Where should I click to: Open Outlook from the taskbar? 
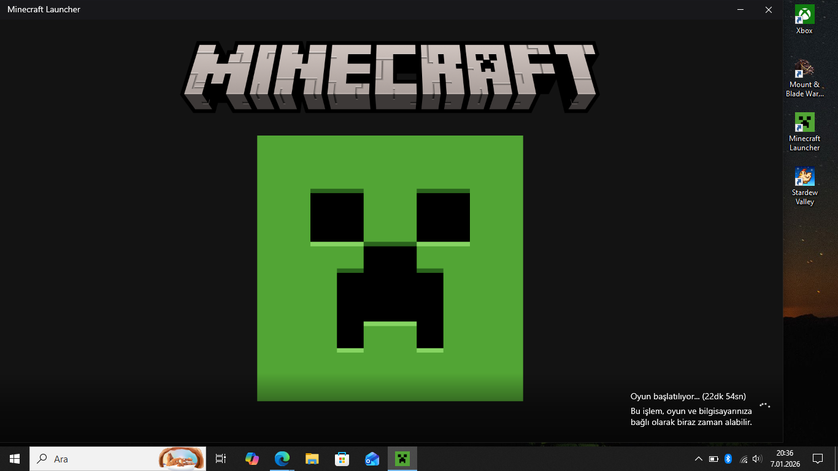[x=372, y=459]
